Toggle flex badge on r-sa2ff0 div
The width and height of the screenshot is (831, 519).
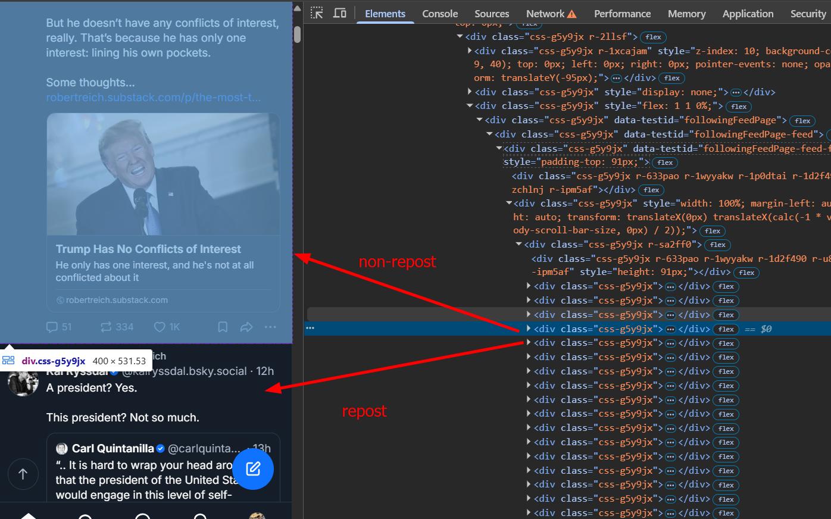[x=718, y=245]
